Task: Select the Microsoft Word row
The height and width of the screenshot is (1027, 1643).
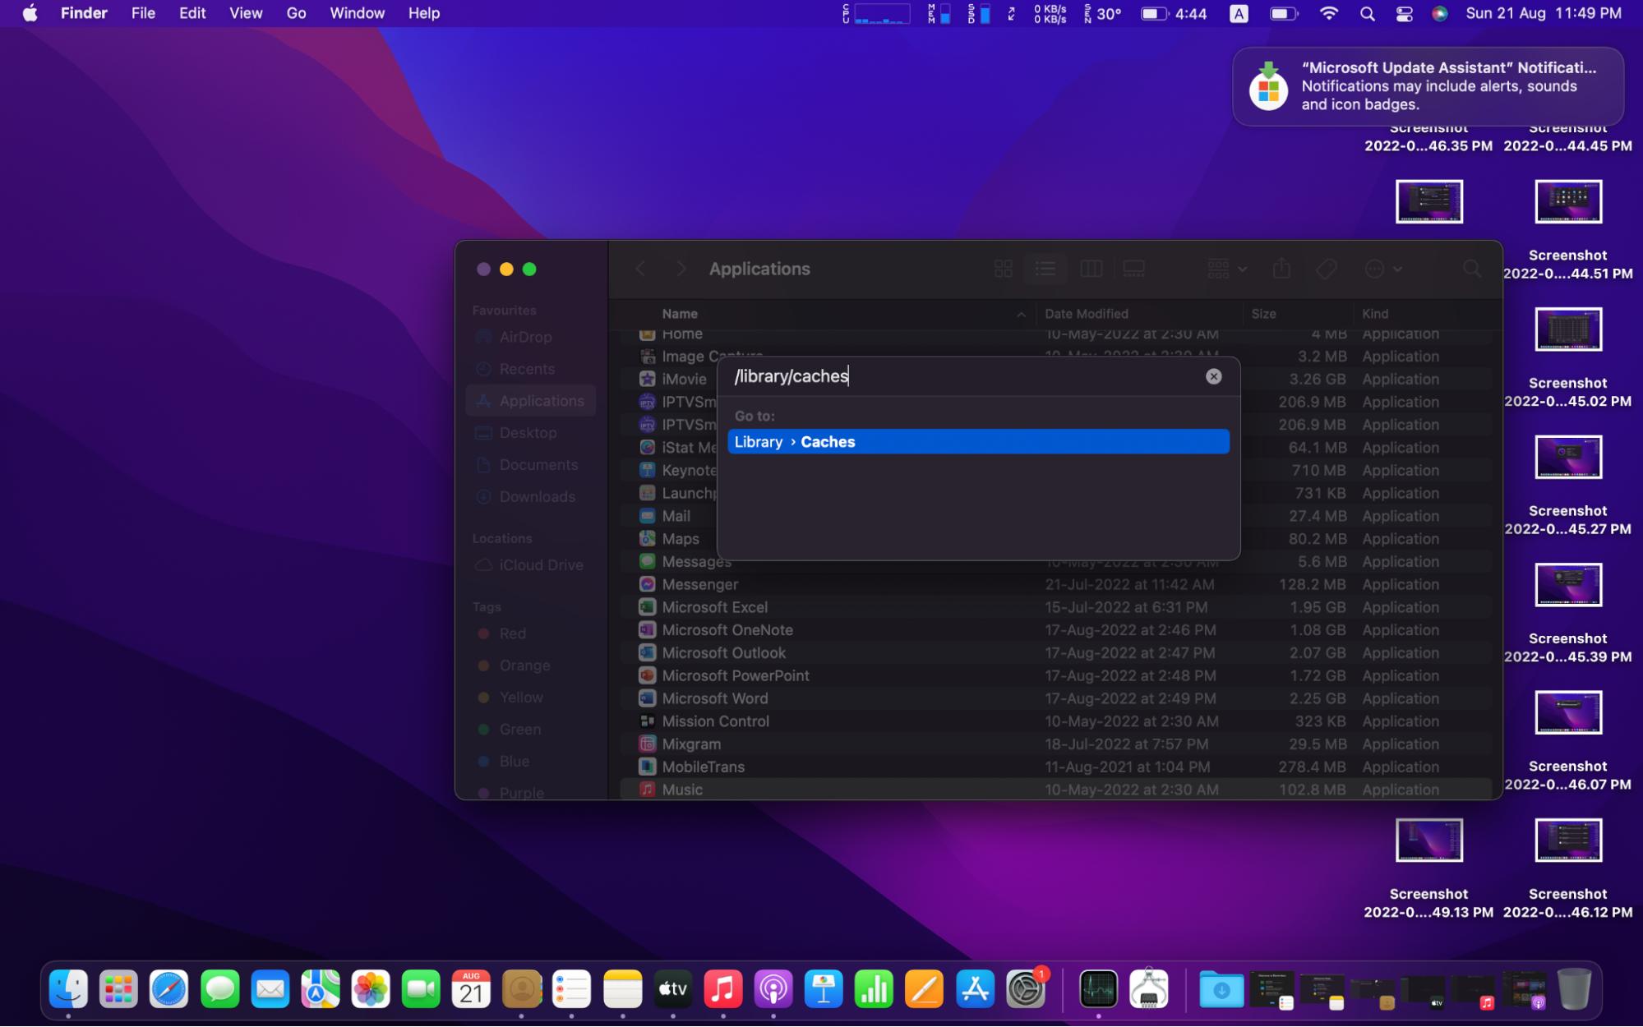Action: point(1056,698)
